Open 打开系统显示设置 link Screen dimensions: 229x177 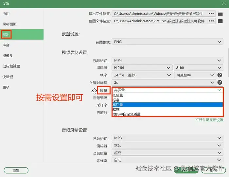pyautogui.click(x=209, y=120)
